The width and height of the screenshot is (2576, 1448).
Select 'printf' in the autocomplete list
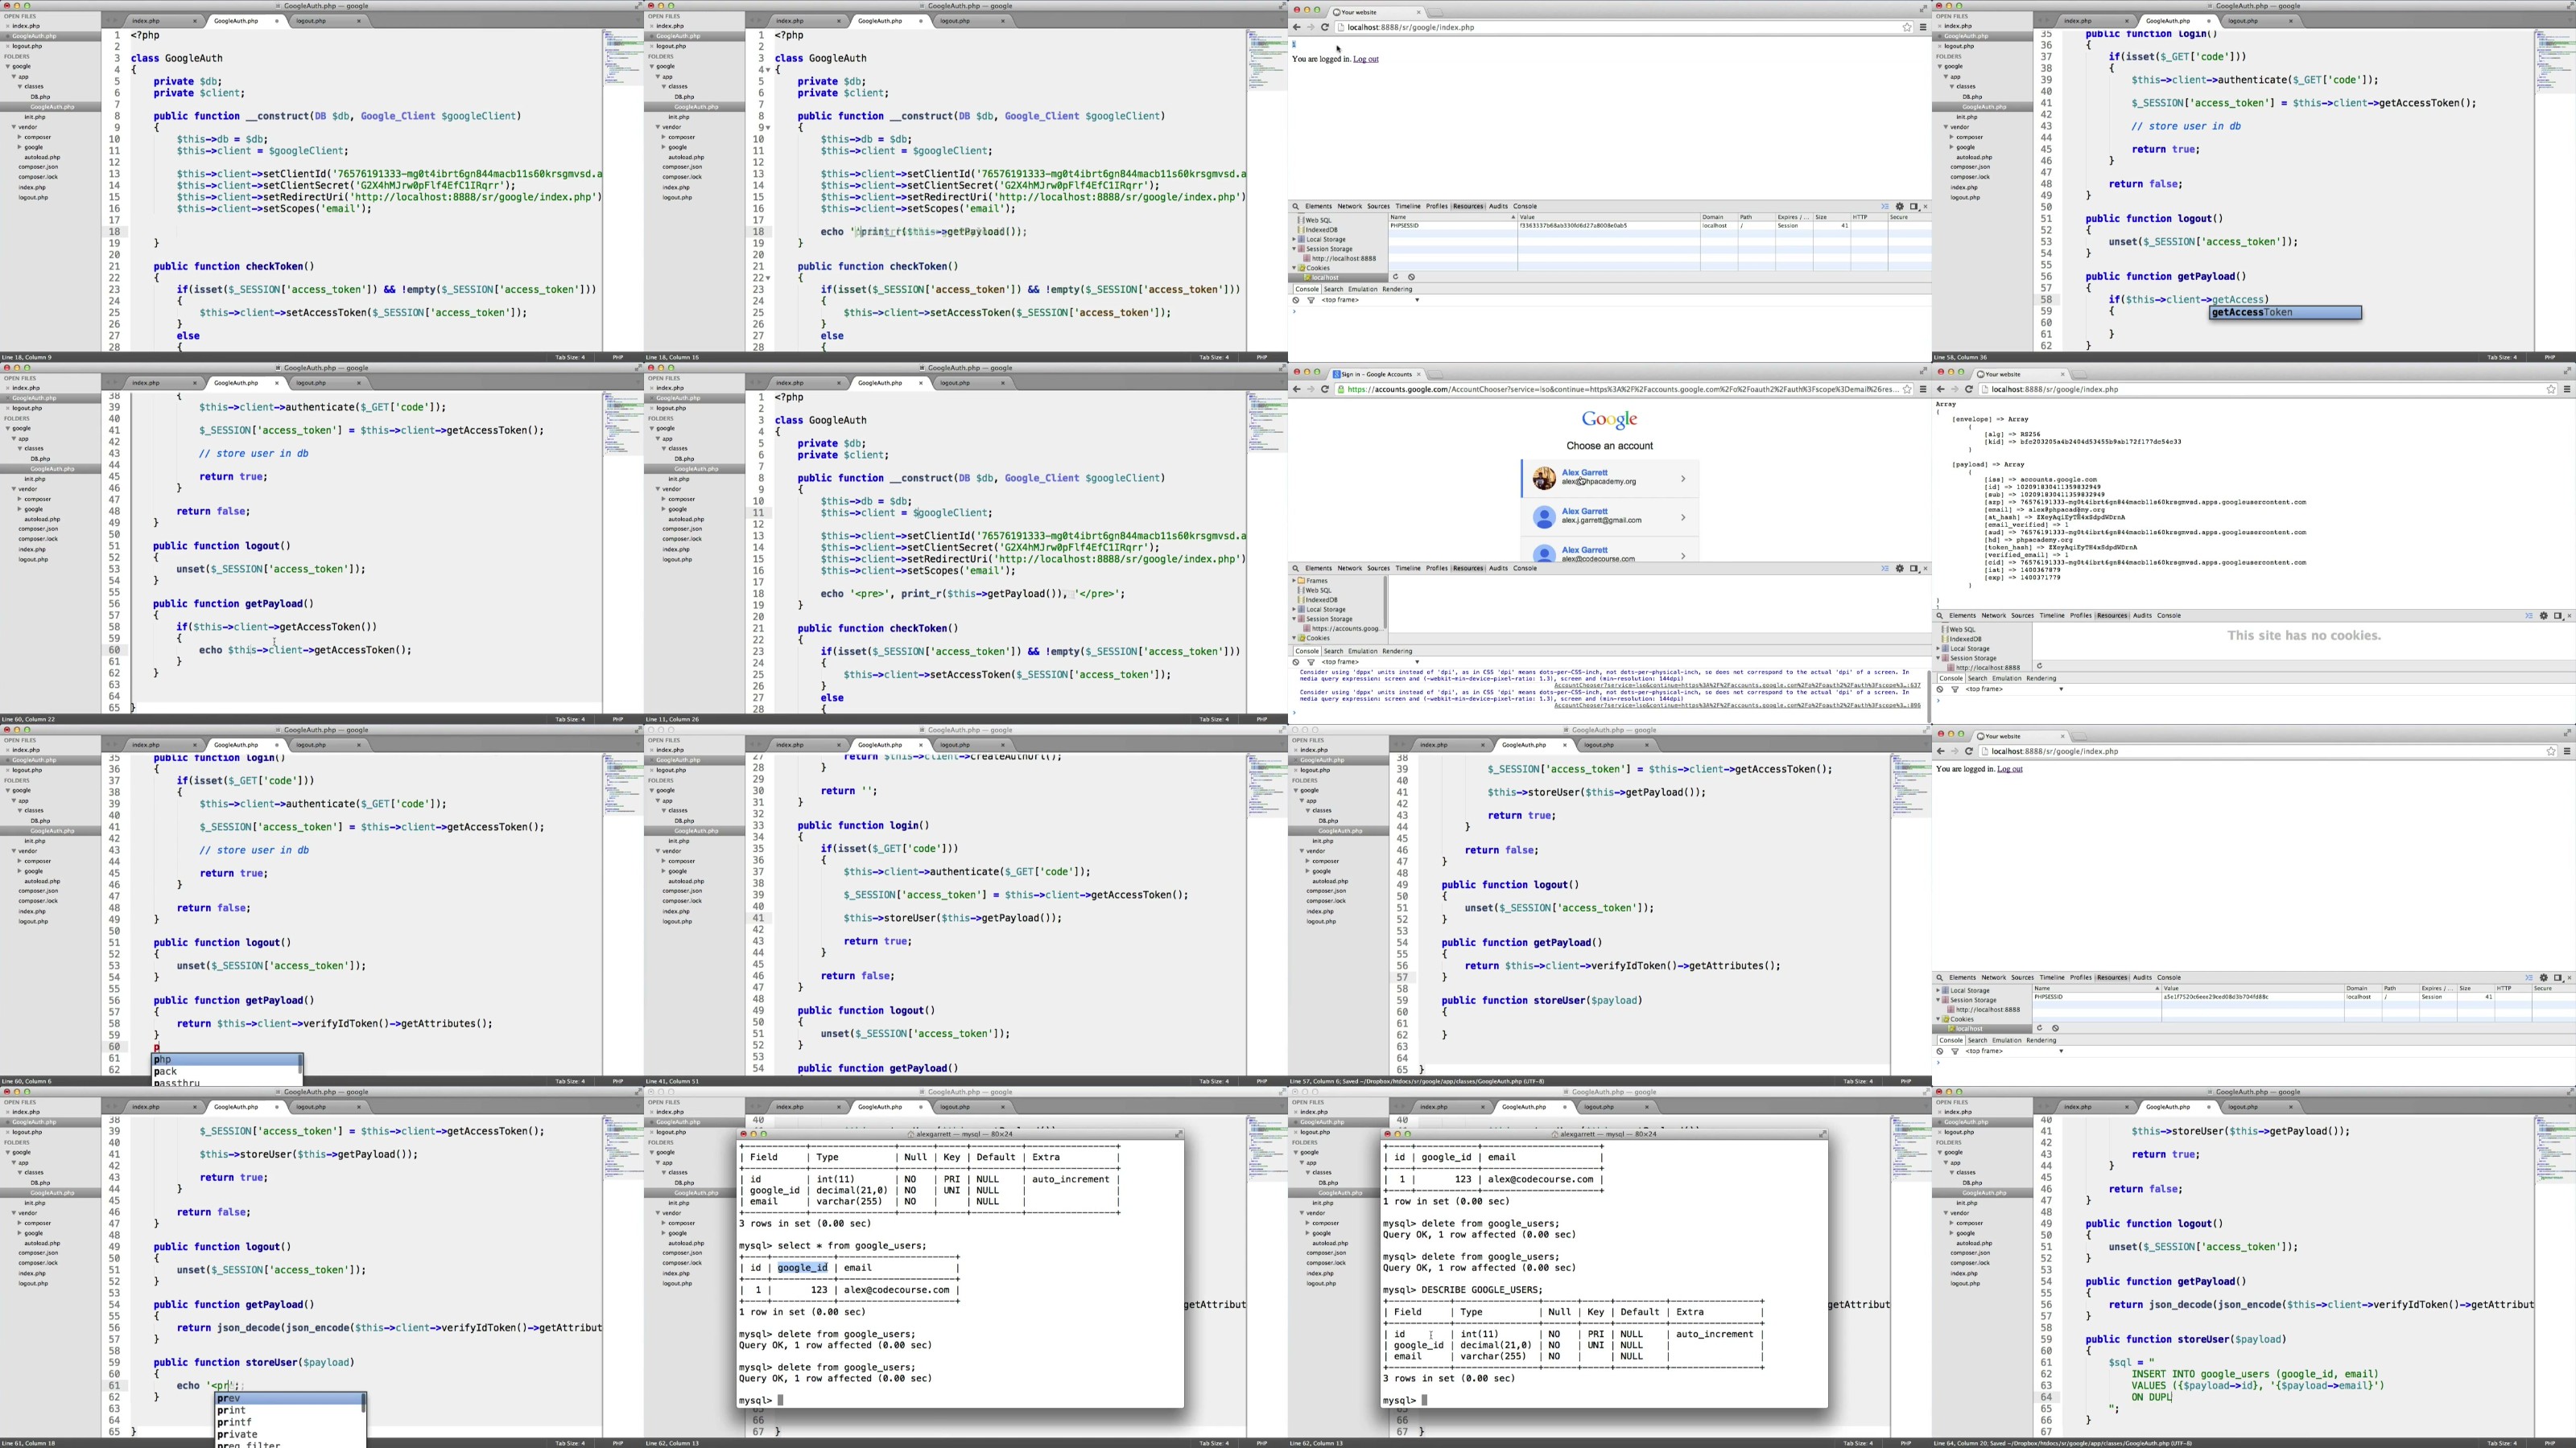coord(290,1422)
